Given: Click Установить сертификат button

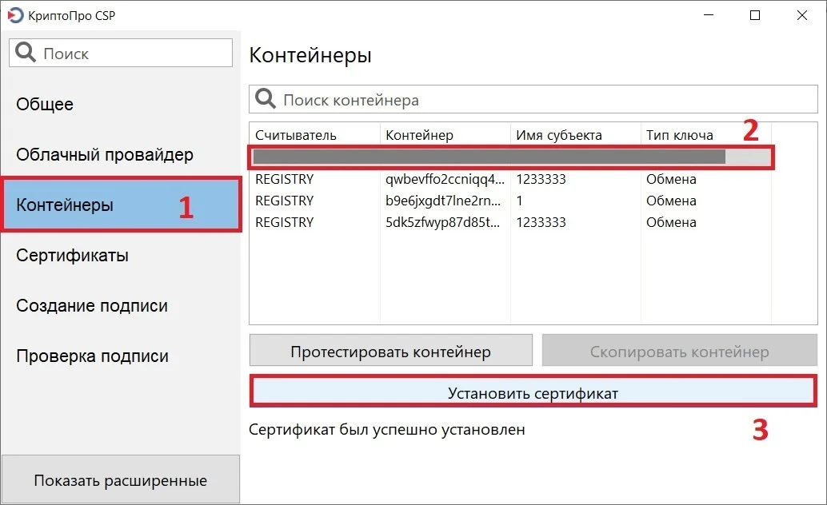Looking at the screenshot, I should (533, 392).
